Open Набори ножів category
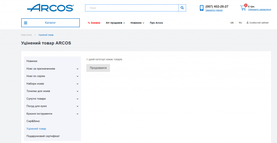This screenshot has height=143, width=277. pos(35,84)
